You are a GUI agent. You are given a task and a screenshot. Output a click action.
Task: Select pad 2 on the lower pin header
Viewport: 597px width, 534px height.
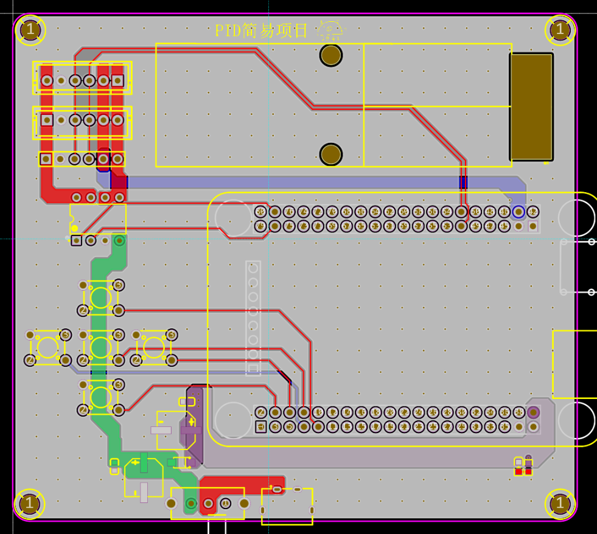[260, 412]
